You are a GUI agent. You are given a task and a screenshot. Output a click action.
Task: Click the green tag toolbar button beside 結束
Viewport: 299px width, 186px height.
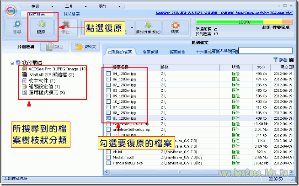pos(148,27)
